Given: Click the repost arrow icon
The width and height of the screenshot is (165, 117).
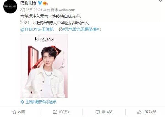Looking at the screenshot, I should (55, 112).
